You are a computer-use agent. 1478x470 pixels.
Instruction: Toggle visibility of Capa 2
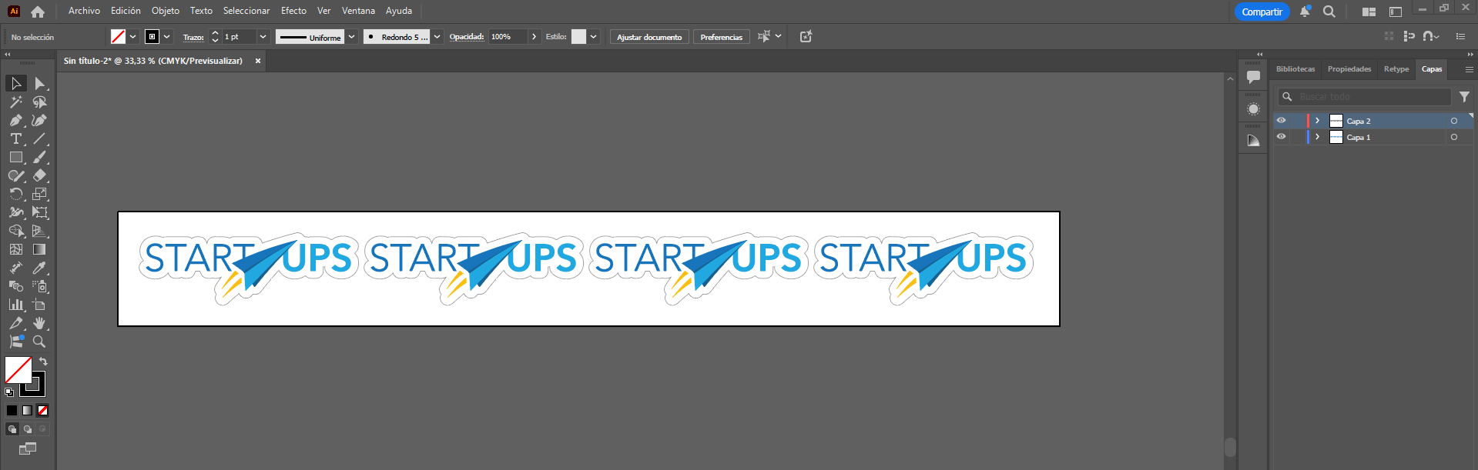(1281, 121)
